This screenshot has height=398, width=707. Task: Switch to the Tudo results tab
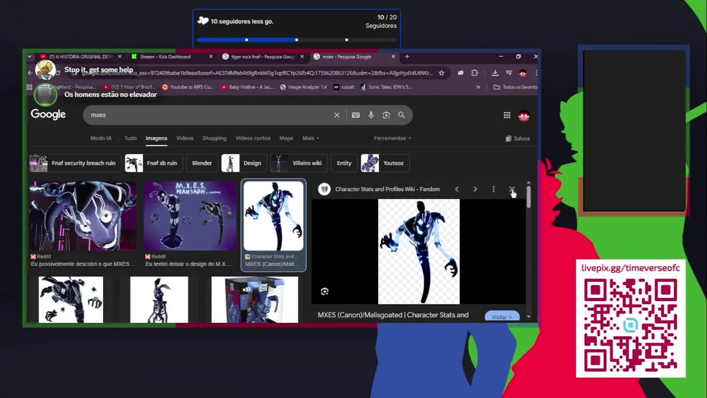click(130, 138)
